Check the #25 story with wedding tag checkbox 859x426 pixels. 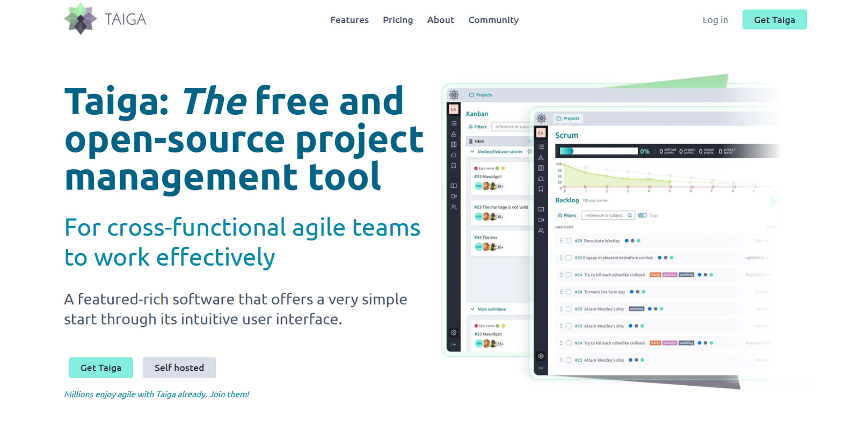(569, 309)
